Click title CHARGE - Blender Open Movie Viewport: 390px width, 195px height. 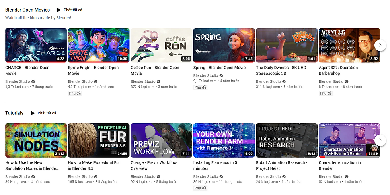(x=27, y=70)
